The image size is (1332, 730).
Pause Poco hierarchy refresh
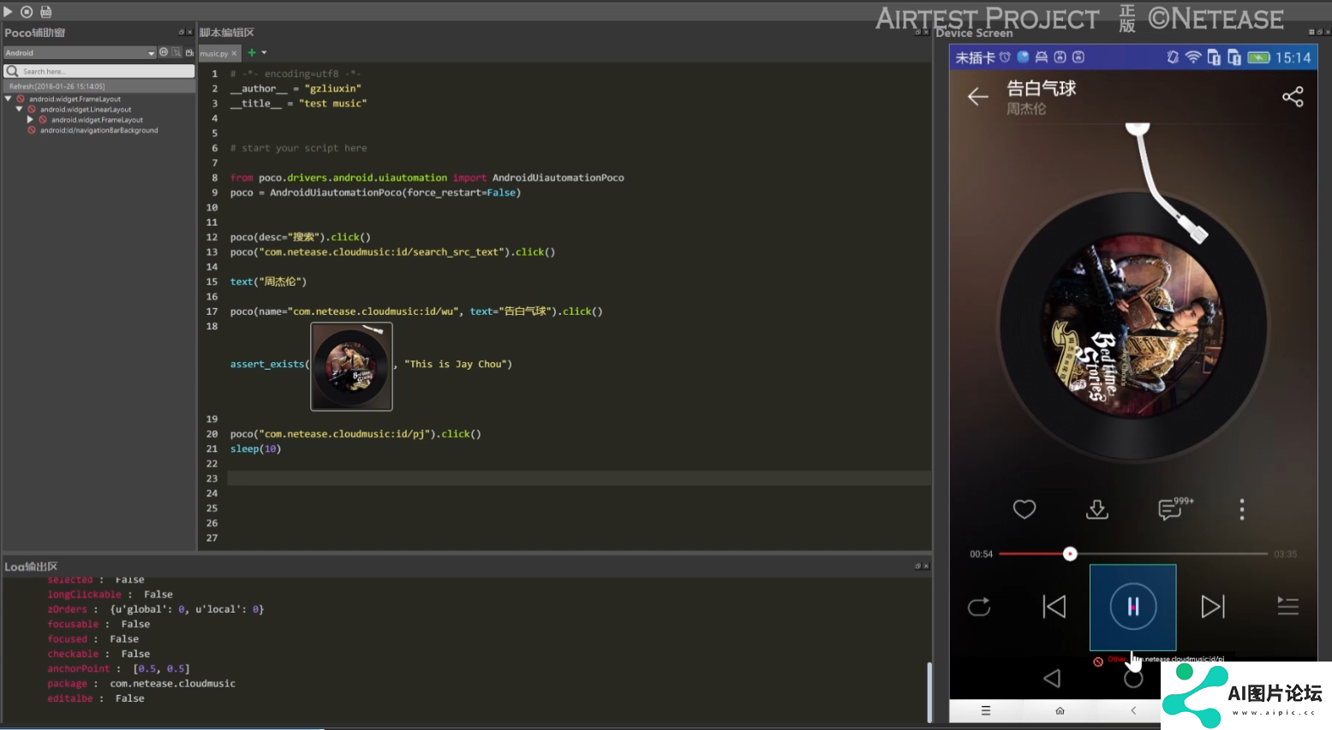tap(164, 52)
